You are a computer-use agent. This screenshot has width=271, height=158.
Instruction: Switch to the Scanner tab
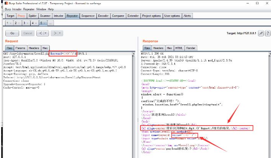[x=45, y=16]
